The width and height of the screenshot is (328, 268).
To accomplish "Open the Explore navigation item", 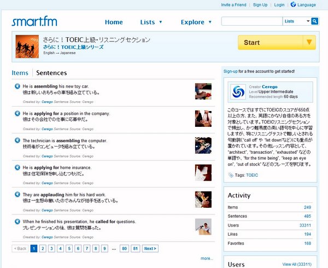I will (192, 22).
